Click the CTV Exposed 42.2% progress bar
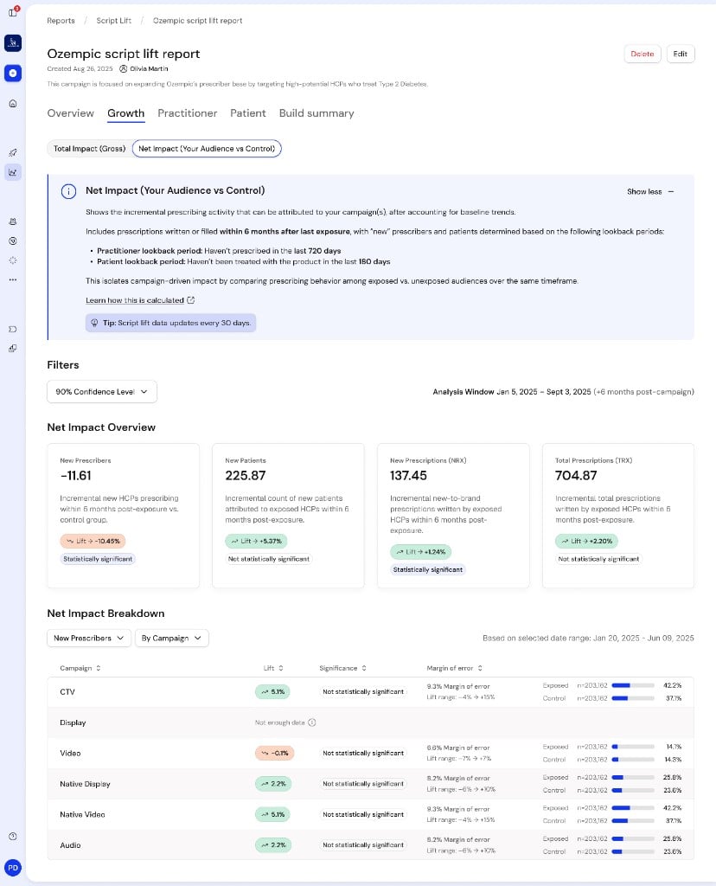 (633, 685)
